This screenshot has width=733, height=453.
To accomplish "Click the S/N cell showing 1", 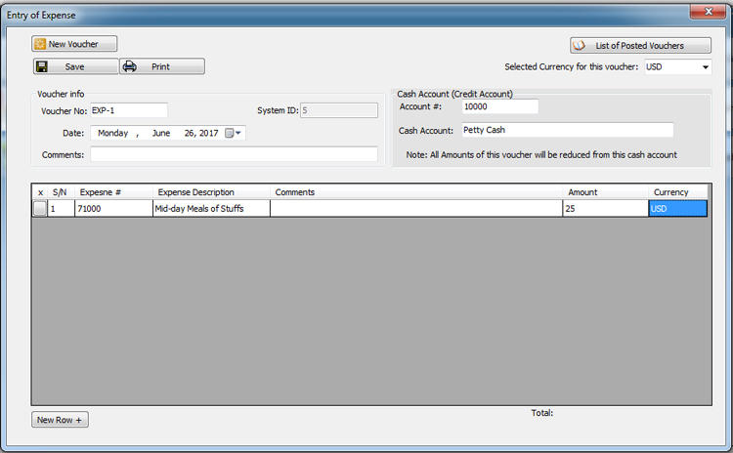I will click(61, 209).
